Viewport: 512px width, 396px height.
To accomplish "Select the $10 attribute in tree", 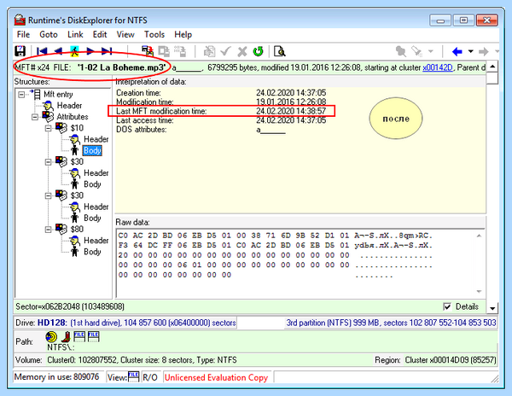I will [77, 128].
